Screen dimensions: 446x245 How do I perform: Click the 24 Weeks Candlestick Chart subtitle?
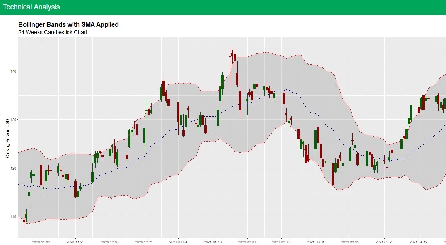[x=53, y=32]
